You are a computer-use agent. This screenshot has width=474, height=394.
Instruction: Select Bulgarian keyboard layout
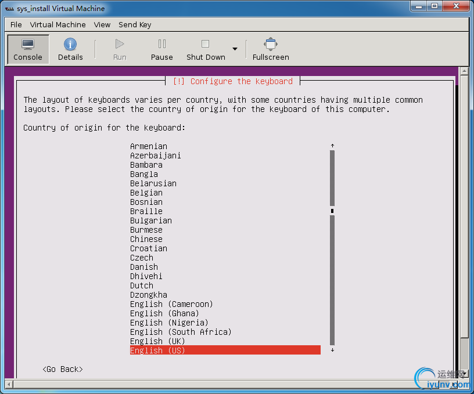point(151,221)
